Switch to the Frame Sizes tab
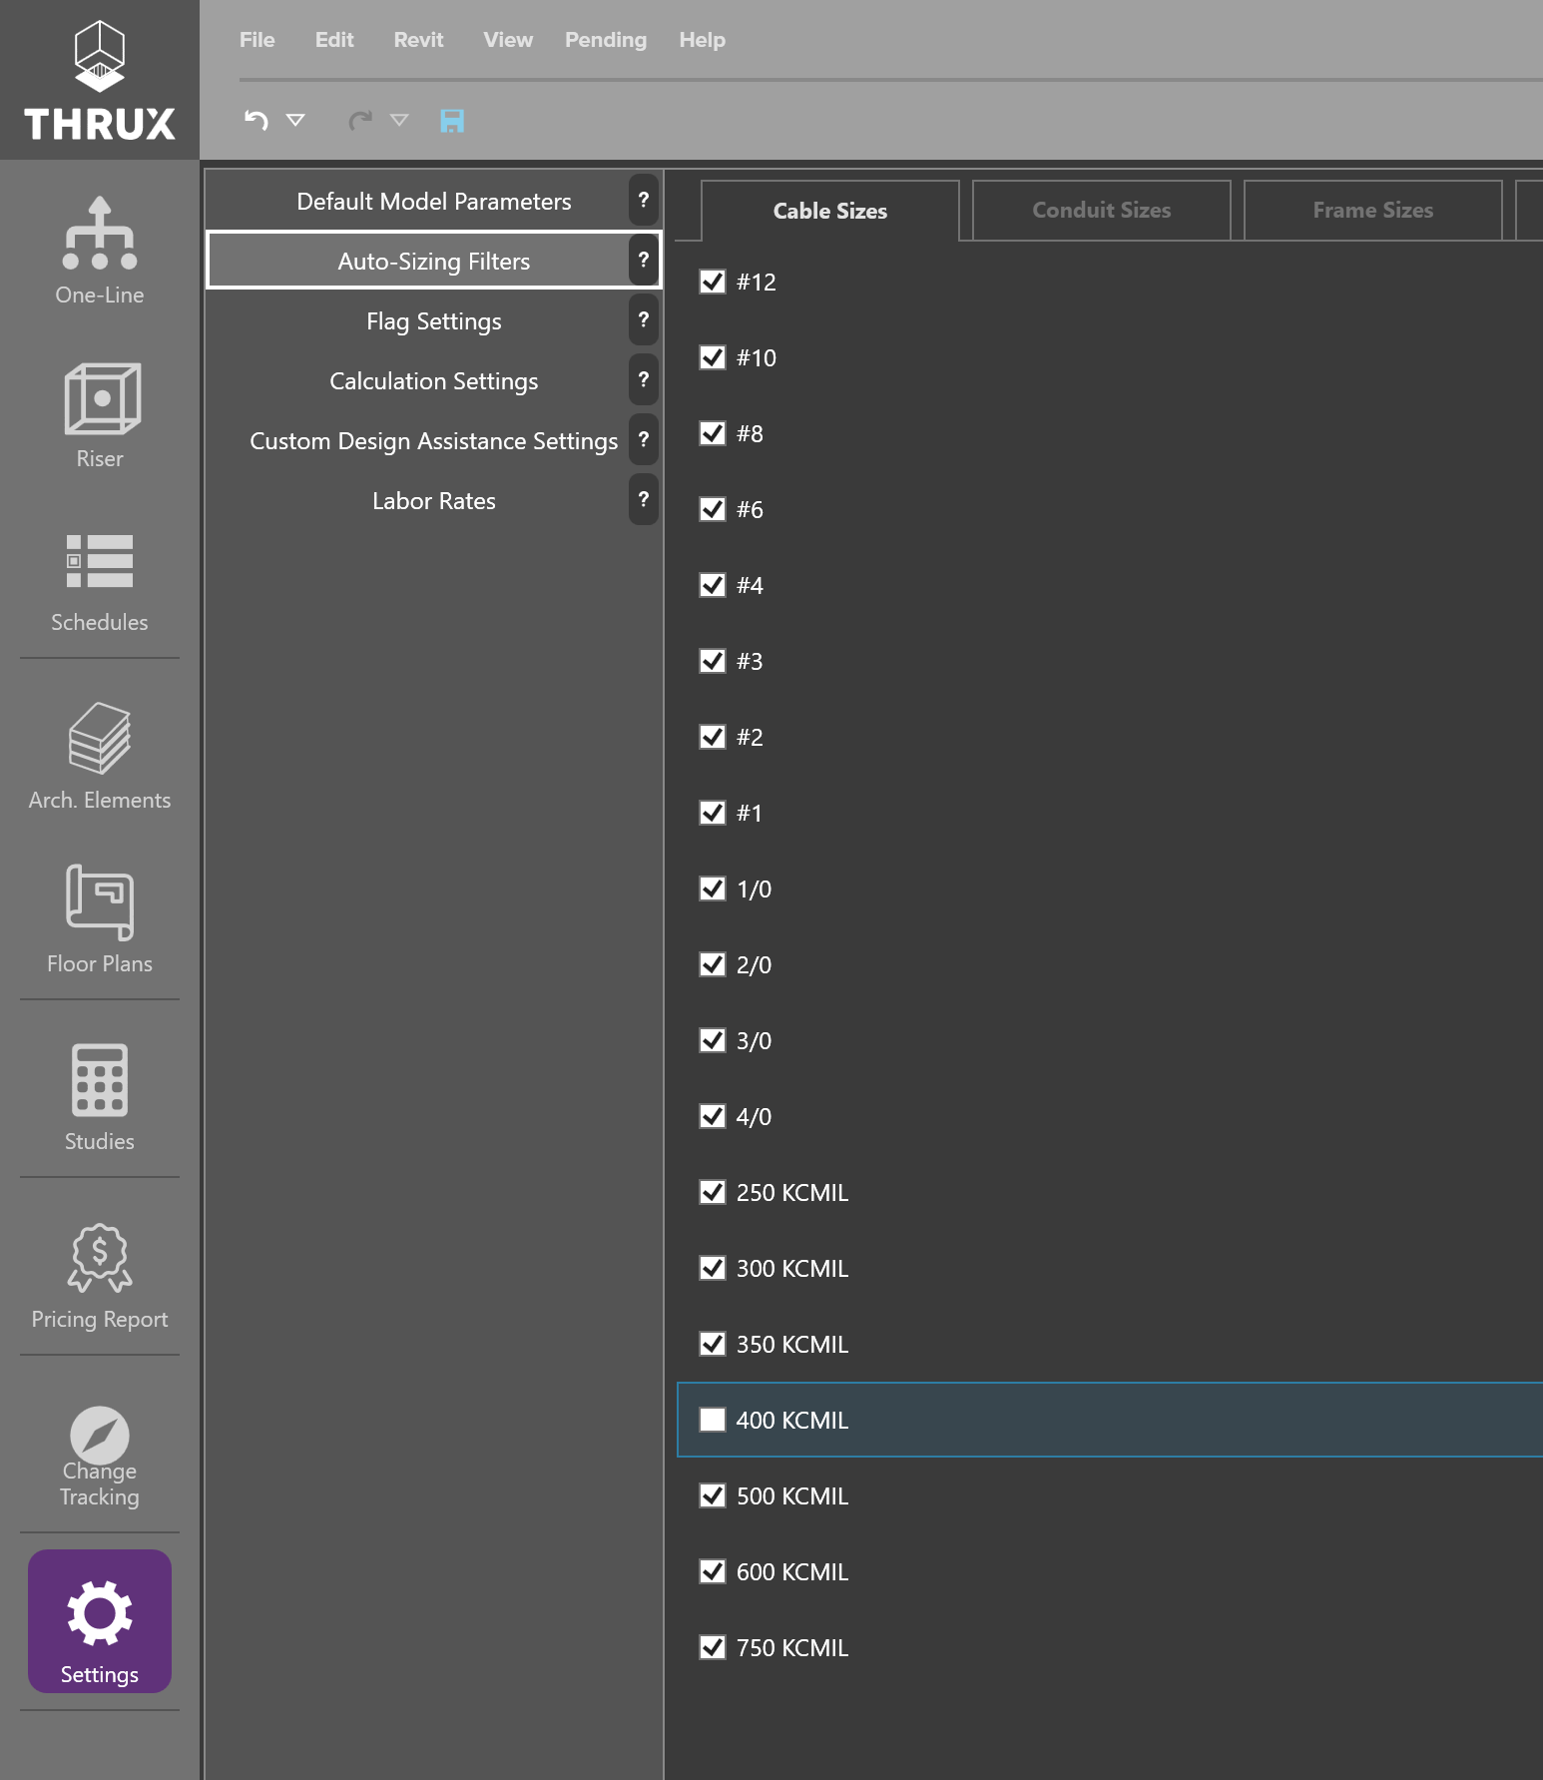The height and width of the screenshot is (1780, 1543). coord(1373,211)
